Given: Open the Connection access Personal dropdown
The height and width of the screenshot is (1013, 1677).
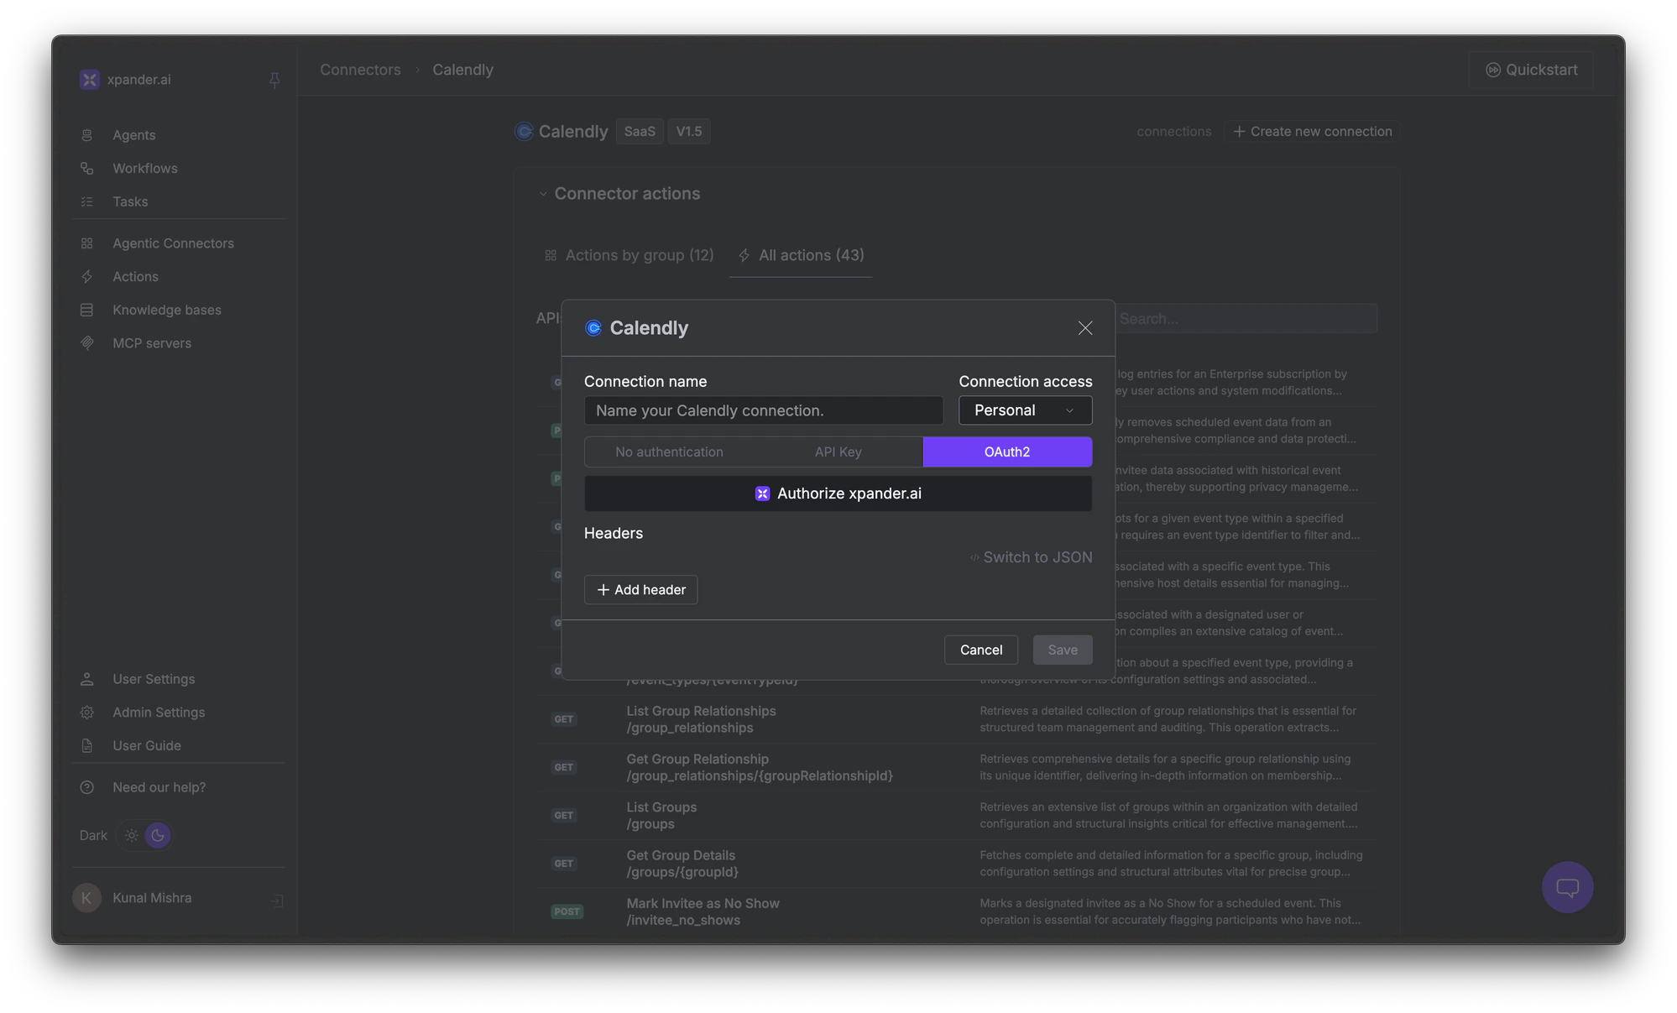Looking at the screenshot, I should click(1024, 410).
